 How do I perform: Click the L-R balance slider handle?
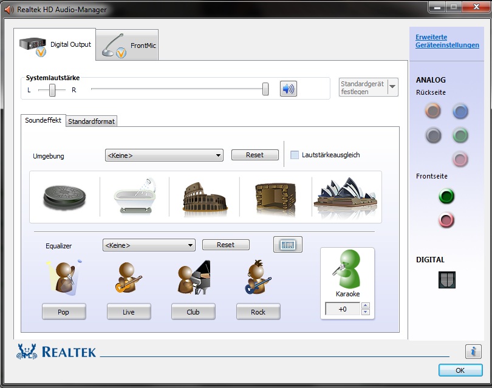point(52,90)
